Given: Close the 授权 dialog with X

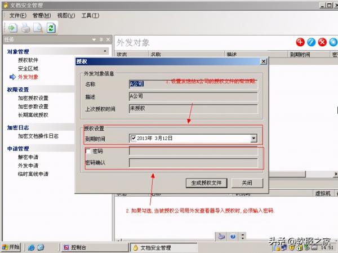Looking at the screenshot, I should point(264,61).
